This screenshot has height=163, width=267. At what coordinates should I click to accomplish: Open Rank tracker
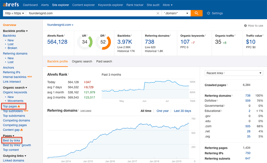(x=135, y=5)
